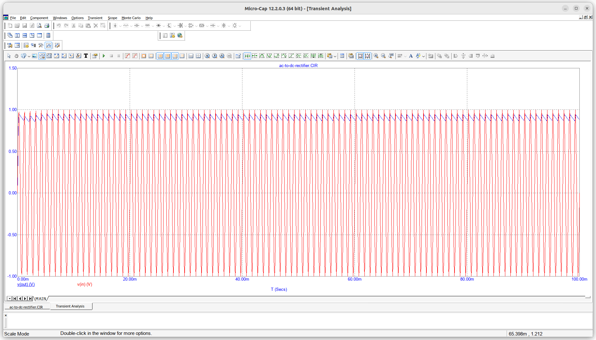The width and height of the screenshot is (596, 340).
Task: Click the fx function icon in scope toolbar
Action: 79,56
